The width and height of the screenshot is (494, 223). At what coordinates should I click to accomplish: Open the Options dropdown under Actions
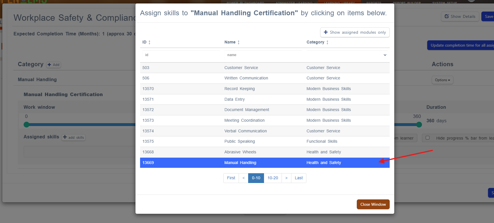(x=442, y=80)
